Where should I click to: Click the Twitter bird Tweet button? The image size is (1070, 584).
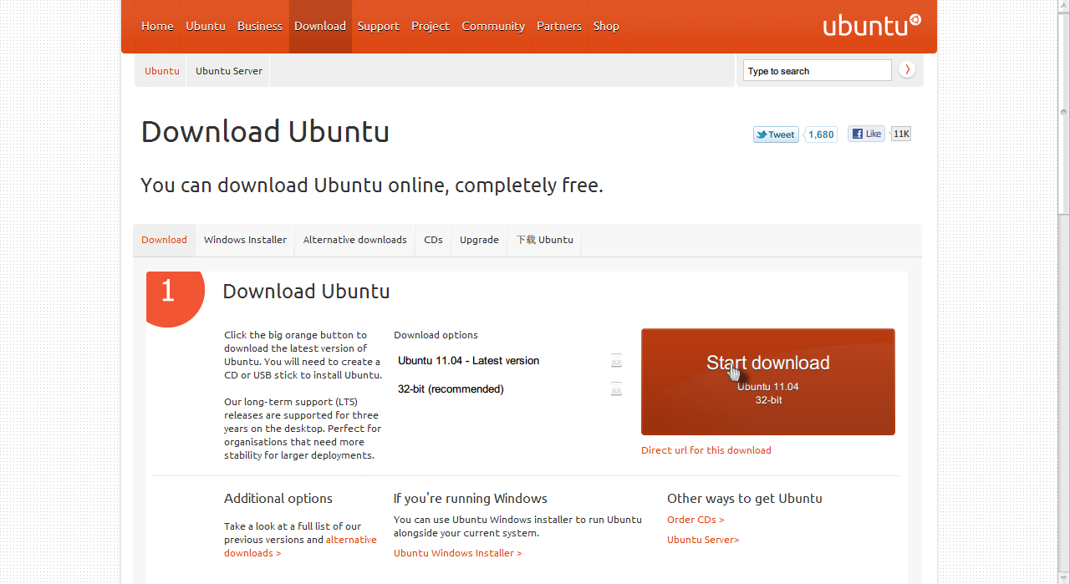[x=774, y=134]
